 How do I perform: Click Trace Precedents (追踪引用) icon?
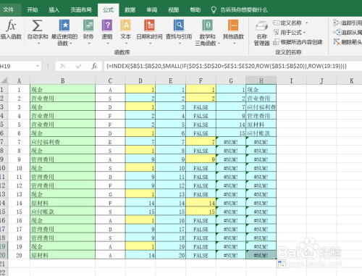click(x=337, y=22)
